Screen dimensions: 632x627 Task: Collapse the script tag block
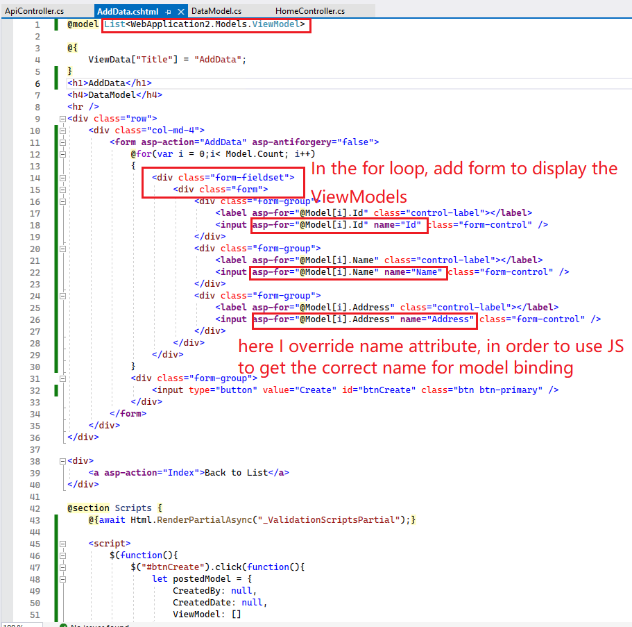click(x=63, y=544)
